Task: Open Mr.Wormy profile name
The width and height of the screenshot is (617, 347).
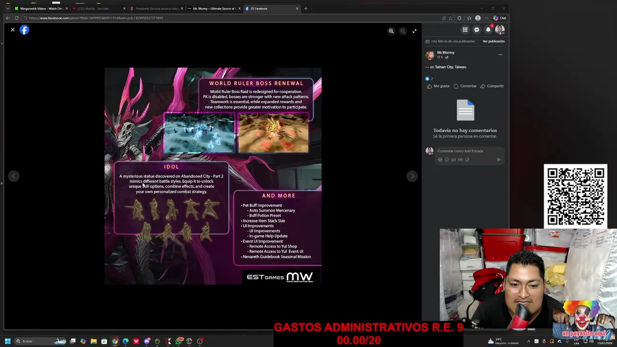Action: (x=446, y=53)
